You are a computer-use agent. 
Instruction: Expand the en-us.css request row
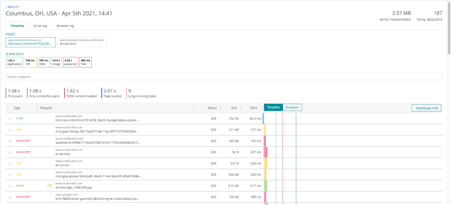coord(10,163)
